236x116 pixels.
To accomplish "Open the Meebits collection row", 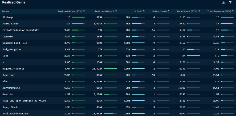I will pos(8,94).
